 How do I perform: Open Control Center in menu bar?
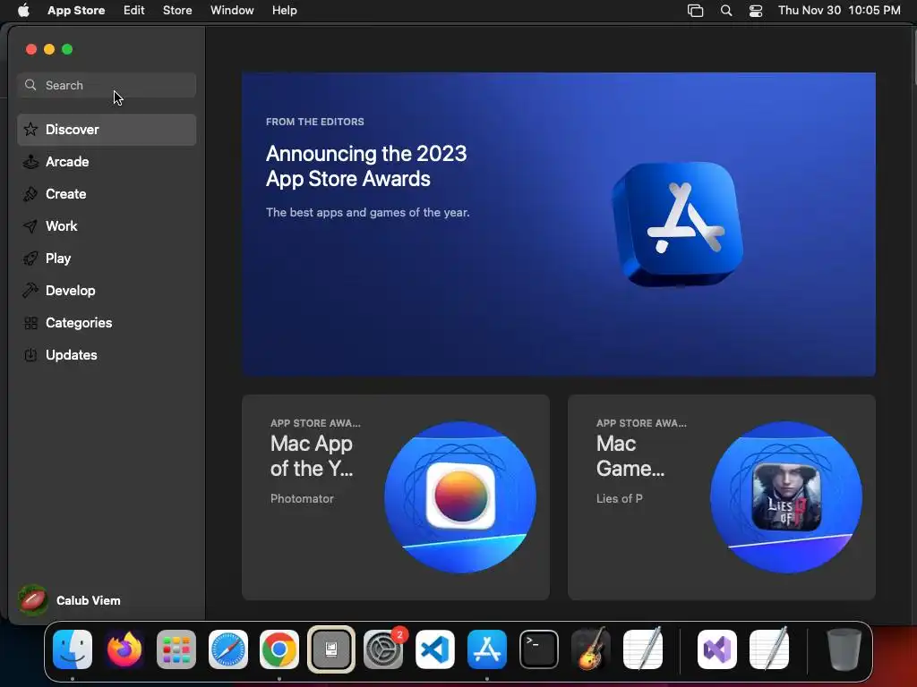tap(756, 11)
